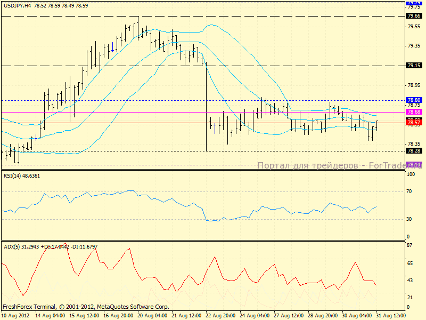Click the 79.35 price axis value
426x320 pixels.
(x=413, y=46)
